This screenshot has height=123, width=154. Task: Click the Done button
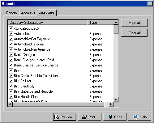coord(115,117)
